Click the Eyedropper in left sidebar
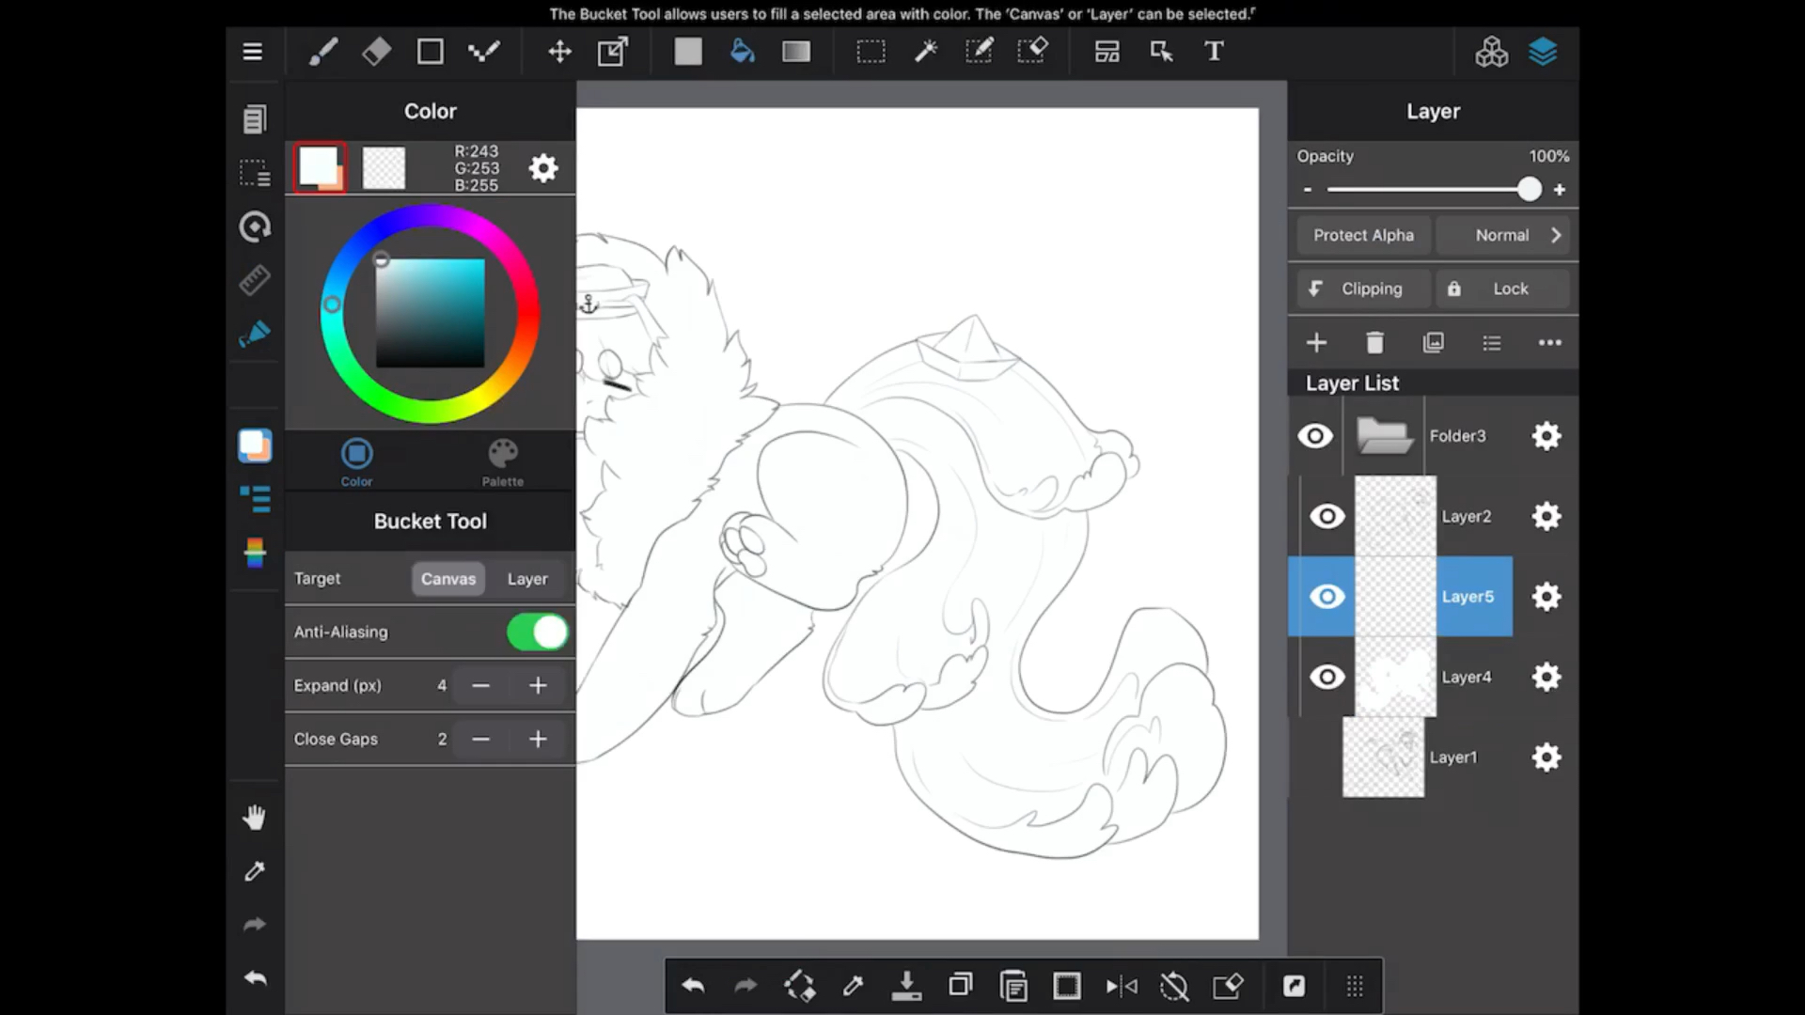The image size is (1805, 1015). pos(255,871)
